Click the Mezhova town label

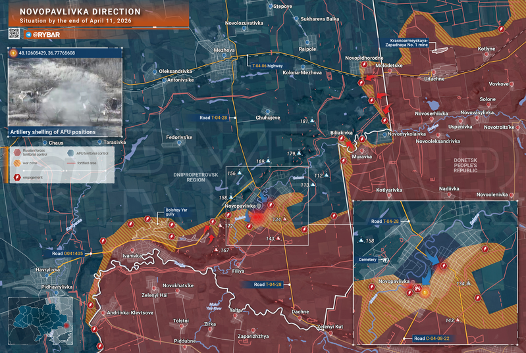coord(224,50)
